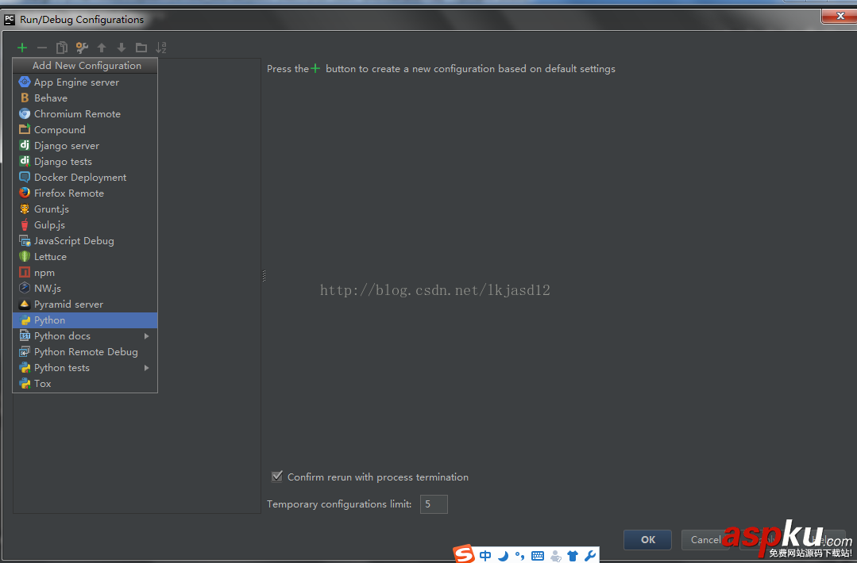Select Django server configuration type
857x563 pixels.
(x=67, y=145)
